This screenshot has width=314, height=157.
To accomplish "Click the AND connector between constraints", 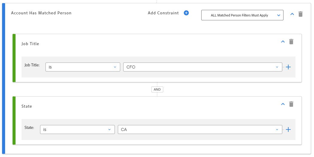I will (x=157, y=89).
